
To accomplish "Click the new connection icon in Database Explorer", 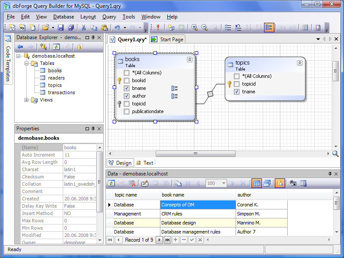I will click(x=43, y=46).
